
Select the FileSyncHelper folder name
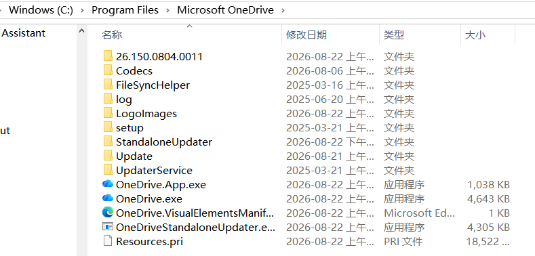click(x=153, y=85)
